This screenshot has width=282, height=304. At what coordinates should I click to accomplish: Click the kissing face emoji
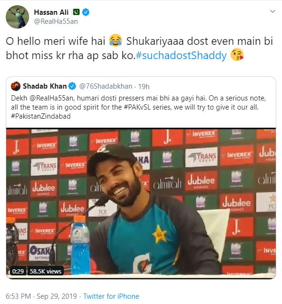click(x=237, y=55)
